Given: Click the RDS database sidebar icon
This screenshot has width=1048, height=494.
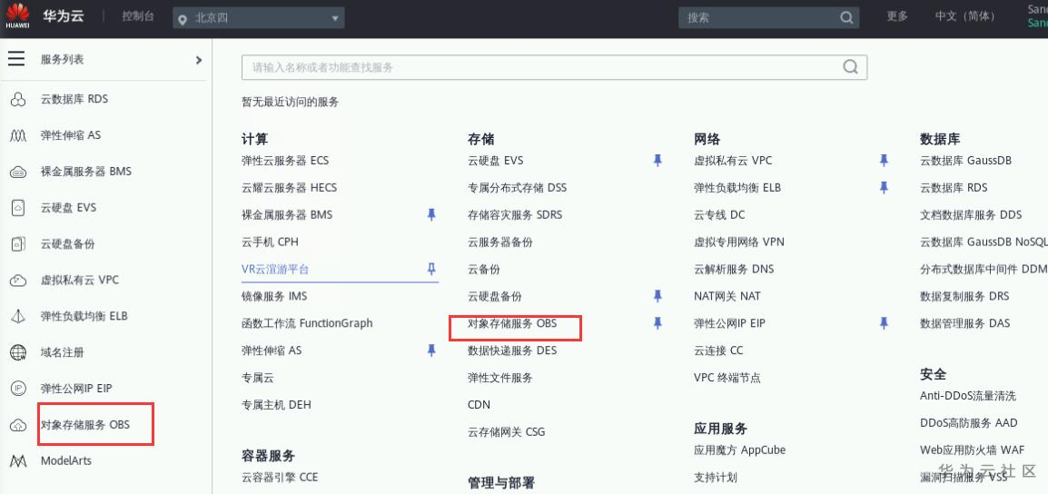Looking at the screenshot, I should point(18,100).
